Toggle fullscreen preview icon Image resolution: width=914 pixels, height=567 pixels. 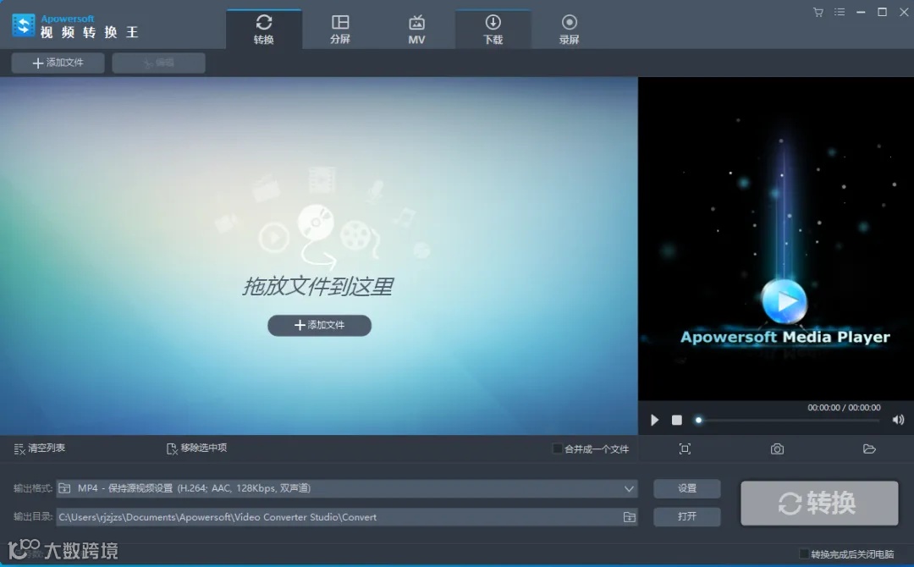coord(685,449)
